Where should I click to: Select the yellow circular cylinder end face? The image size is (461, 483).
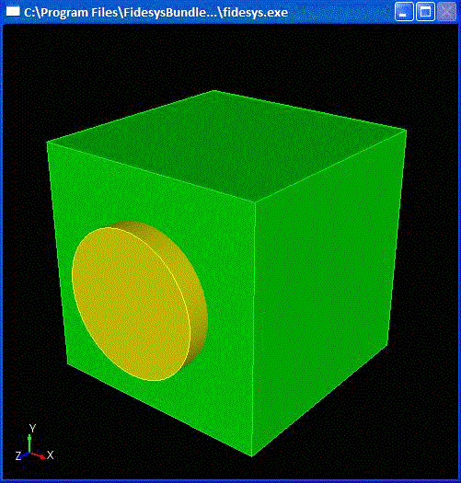(x=131, y=305)
